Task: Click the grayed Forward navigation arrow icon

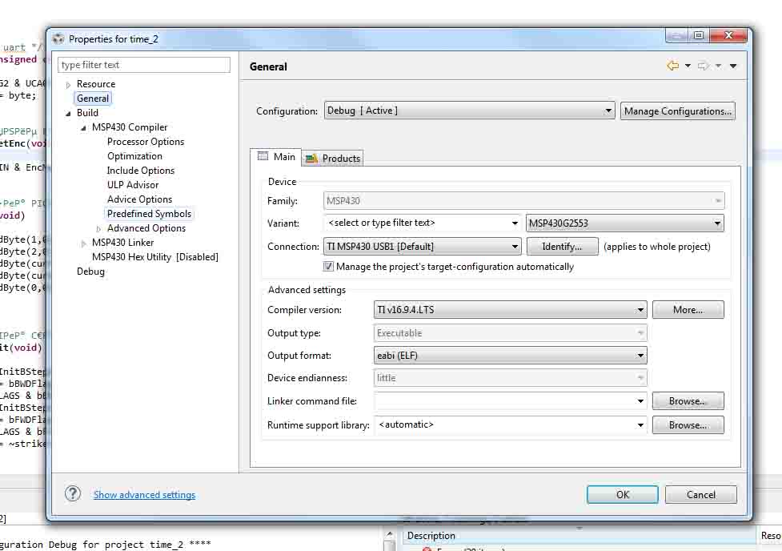Action: (703, 66)
